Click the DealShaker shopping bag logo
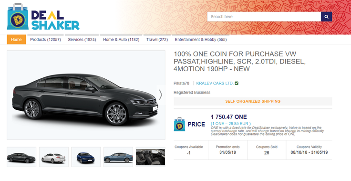This screenshot has width=351, height=181. click(18, 16)
